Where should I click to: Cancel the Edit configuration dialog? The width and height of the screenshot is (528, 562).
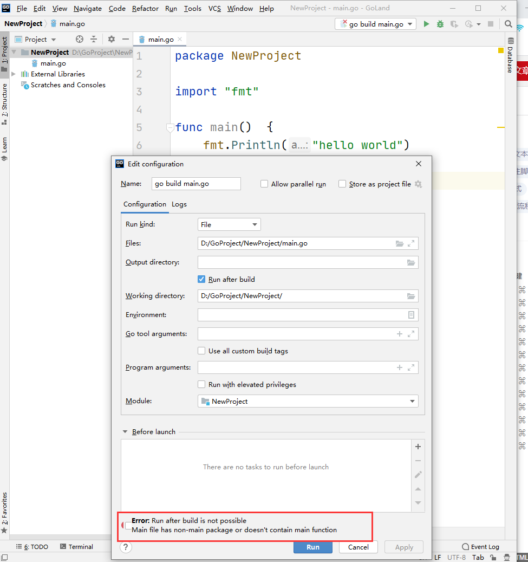coord(358,547)
